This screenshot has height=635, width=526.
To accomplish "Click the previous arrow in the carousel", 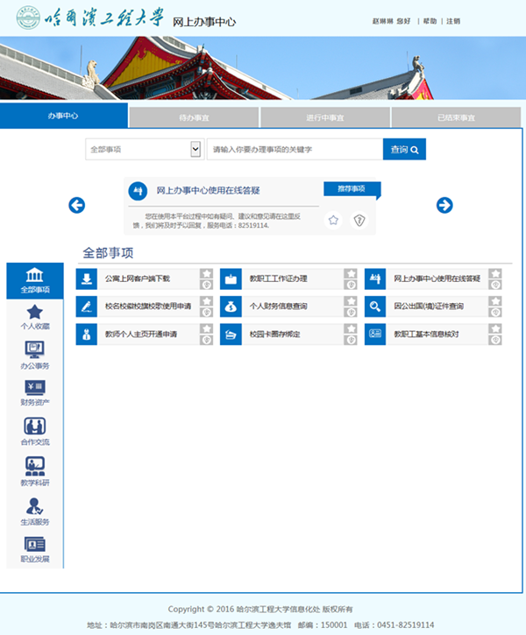I will pos(77,205).
